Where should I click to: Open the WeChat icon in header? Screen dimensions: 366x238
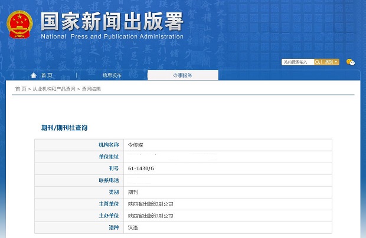pyautogui.click(x=350, y=62)
